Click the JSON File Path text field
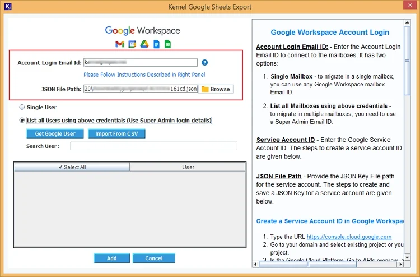420x277 pixels. 140,89
